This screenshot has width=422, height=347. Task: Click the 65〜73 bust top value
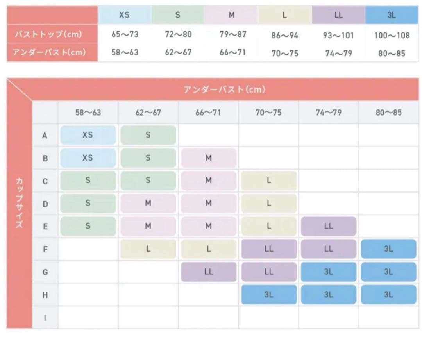click(x=125, y=34)
